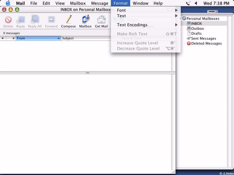Viewport: 234px width, 175px height.
Task: Open the File menu
Action: pyautogui.click(x=34, y=3)
